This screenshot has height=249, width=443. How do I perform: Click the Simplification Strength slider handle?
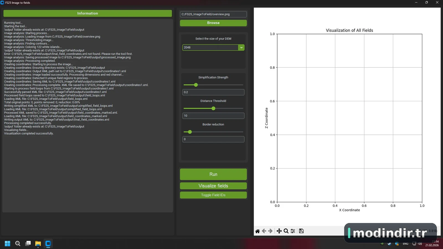click(196, 85)
